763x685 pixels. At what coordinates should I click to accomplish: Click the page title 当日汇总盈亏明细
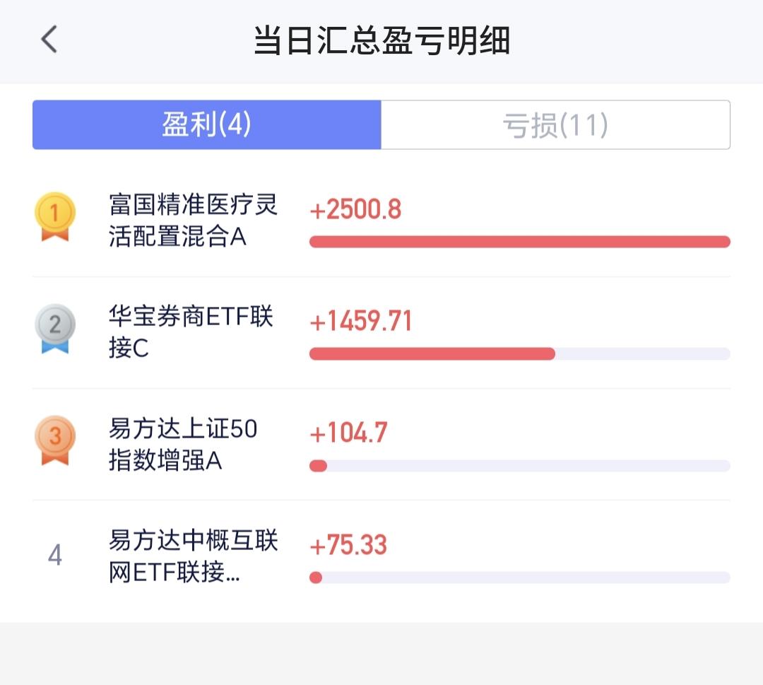coord(382,40)
